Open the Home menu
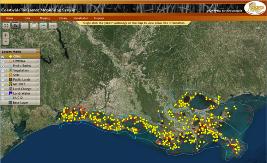The image size is (267, 163). point(9,18)
